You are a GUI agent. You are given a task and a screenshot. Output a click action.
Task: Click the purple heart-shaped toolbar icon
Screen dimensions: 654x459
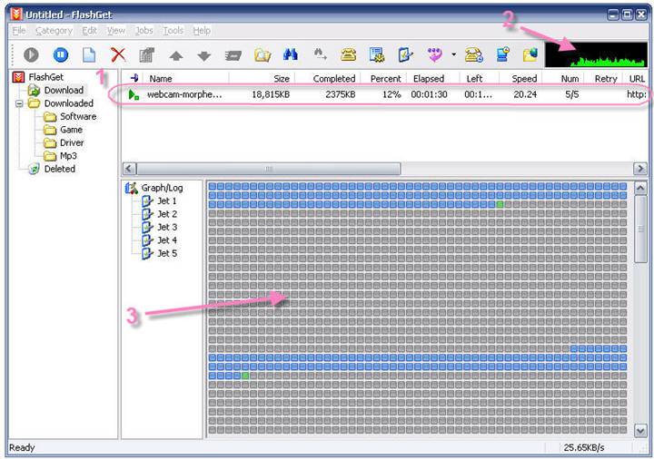click(435, 54)
